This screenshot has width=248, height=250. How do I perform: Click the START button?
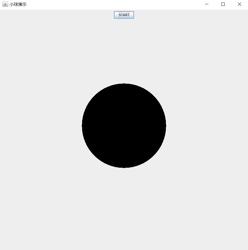124,15
